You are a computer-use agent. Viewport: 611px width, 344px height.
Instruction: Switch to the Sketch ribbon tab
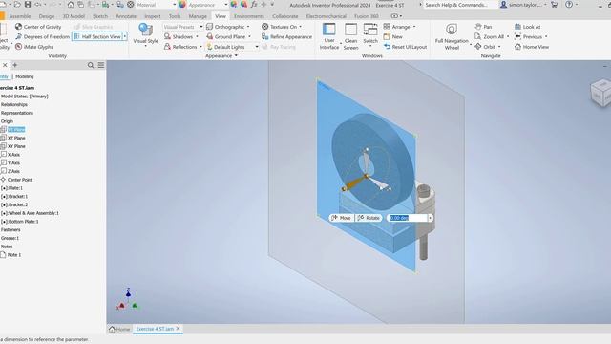click(100, 16)
